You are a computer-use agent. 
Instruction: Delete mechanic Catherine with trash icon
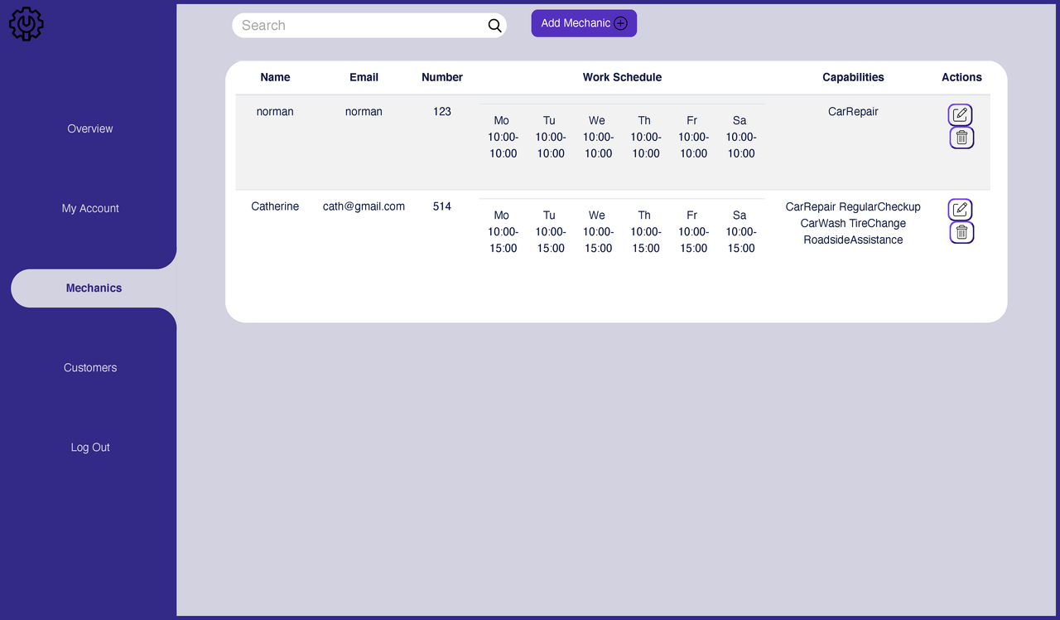tap(961, 232)
